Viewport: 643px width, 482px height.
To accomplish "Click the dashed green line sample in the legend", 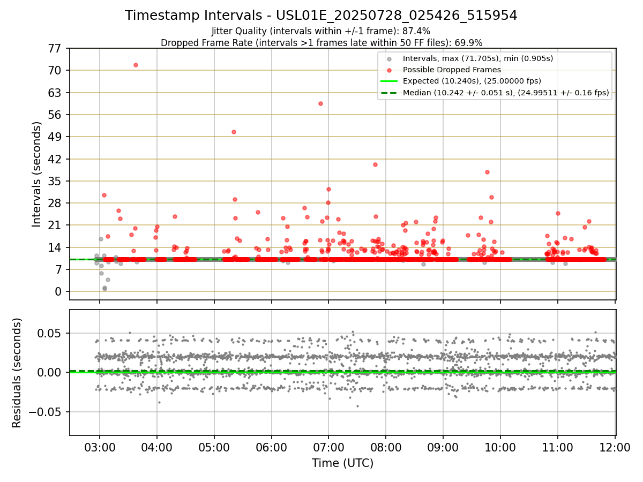I will tap(389, 93).
